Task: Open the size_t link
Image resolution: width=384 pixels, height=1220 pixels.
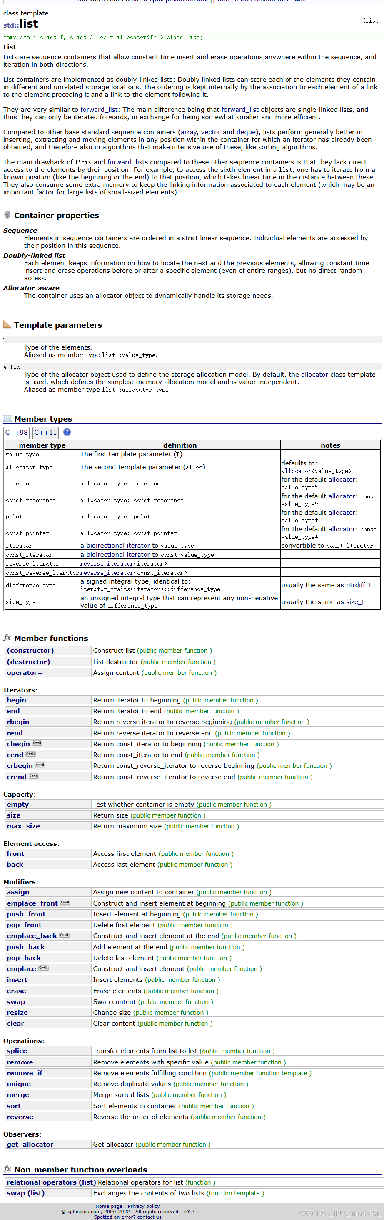Action: (x=355, y=601)
